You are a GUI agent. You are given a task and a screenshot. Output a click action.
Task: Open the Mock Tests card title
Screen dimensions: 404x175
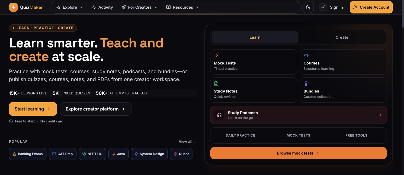(225, 63)
